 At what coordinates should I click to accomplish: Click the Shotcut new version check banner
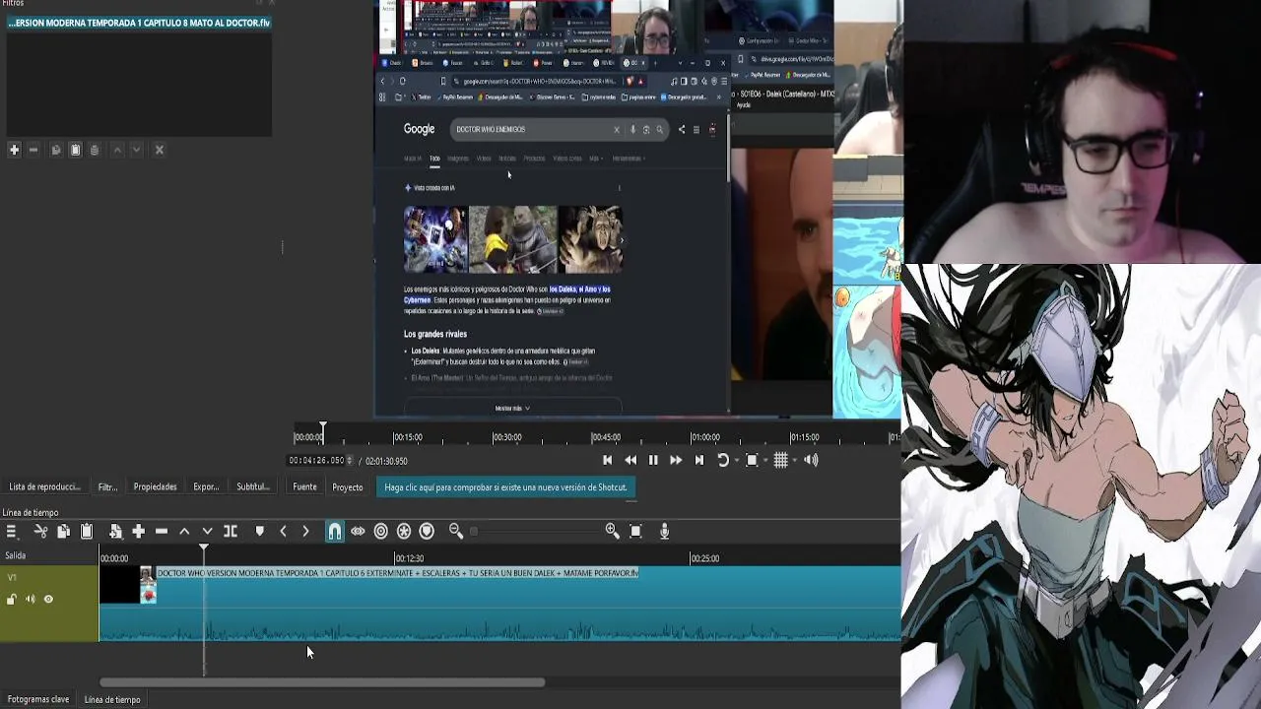(505, 487)
